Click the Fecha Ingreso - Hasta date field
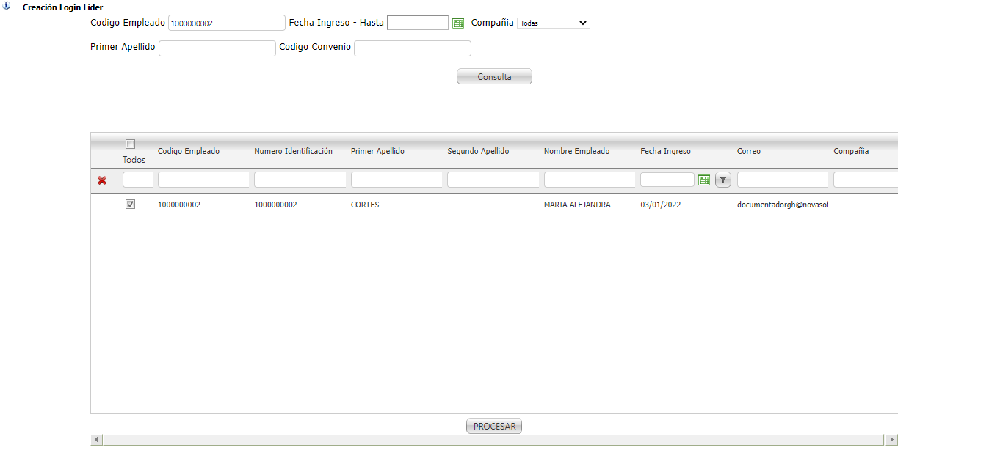Screen dimensions: 989x464 point(418,23)
